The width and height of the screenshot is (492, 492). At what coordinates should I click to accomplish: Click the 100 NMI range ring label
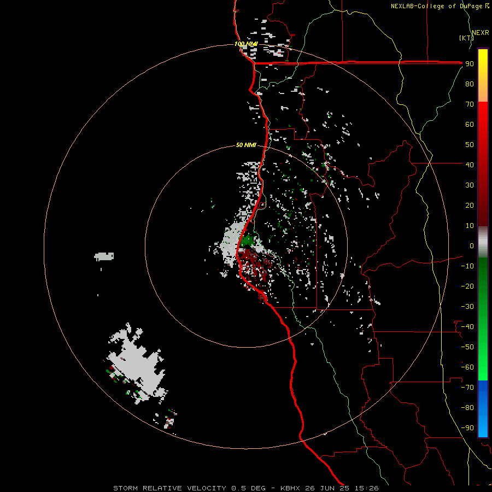(247, 44)
